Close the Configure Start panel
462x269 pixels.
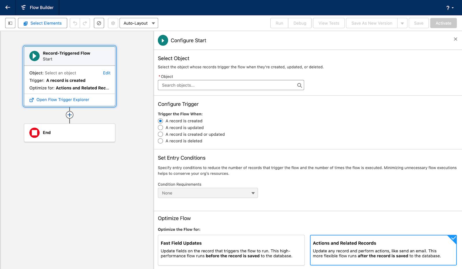(455, 39)
